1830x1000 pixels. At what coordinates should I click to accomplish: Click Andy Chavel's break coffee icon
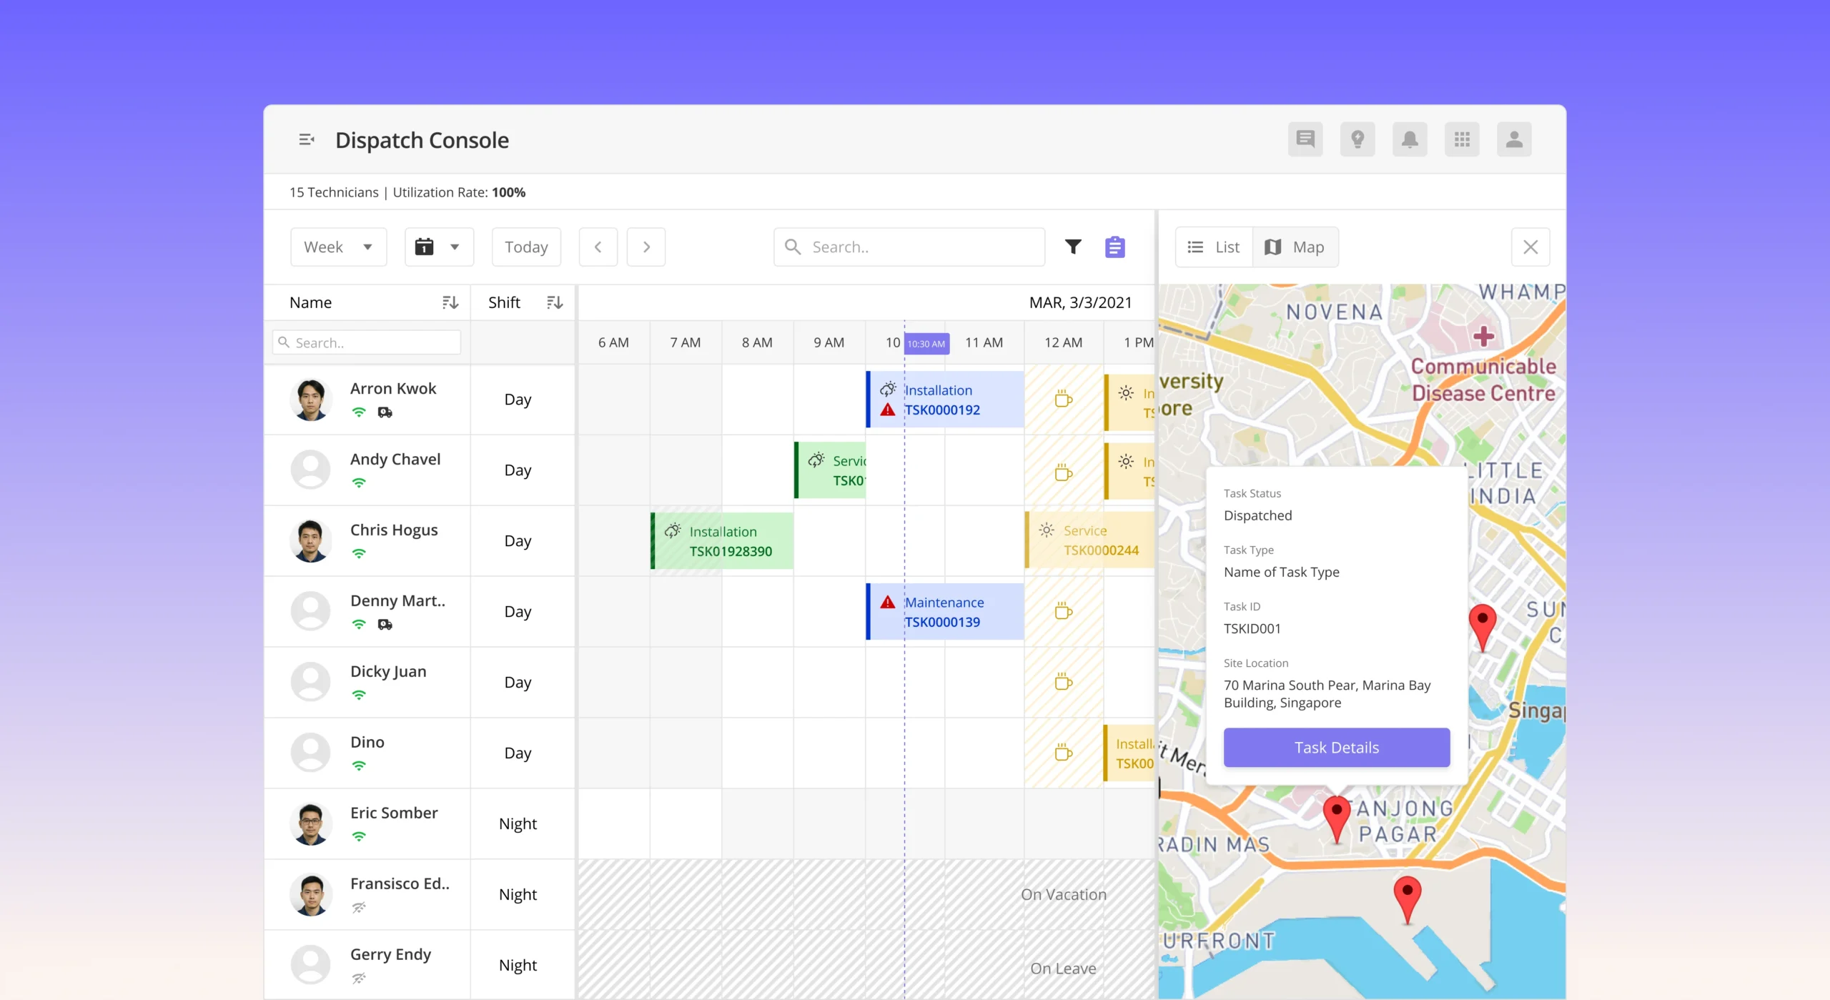(x=1064, y=472)
